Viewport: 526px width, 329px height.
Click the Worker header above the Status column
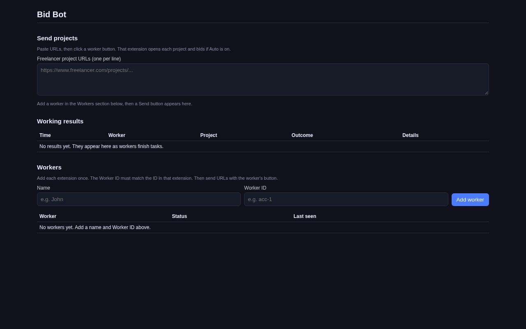pyautogui.click(x=48, y=216)
